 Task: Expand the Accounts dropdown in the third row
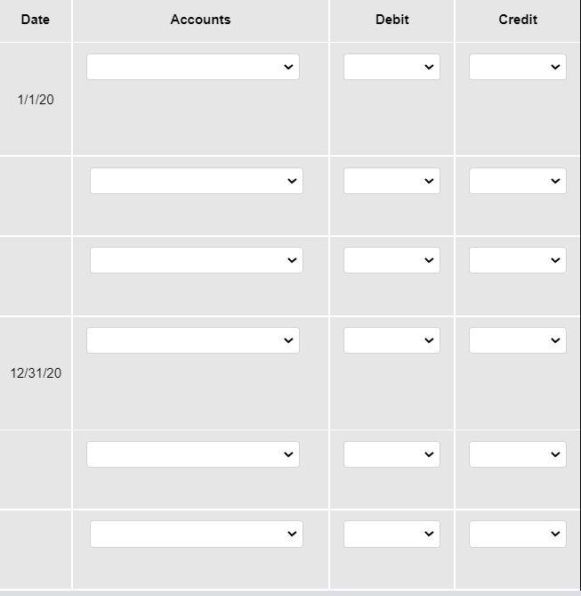196,260
